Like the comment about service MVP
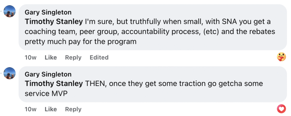Image resolution: width=291 pixels, height=116 pixels. pyautogui.click(x=51, y=109)
